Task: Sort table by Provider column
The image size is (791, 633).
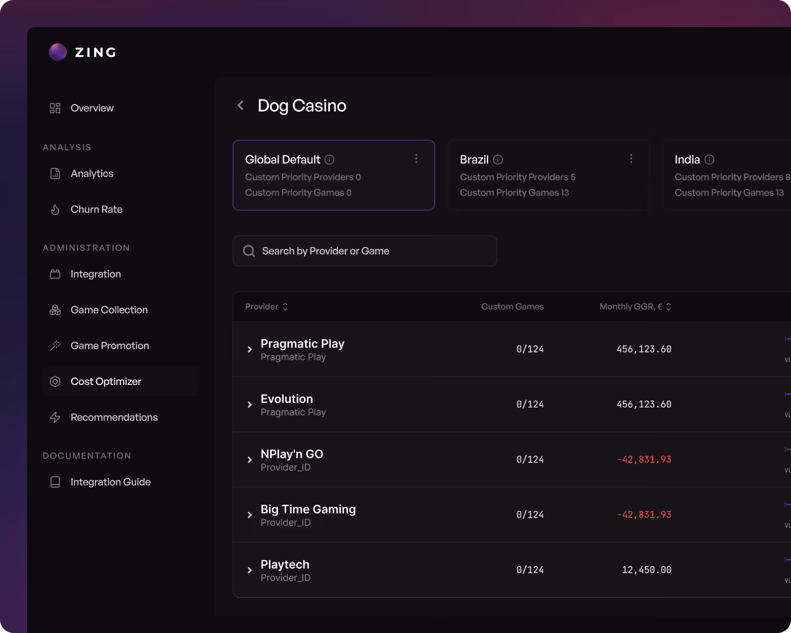Action: tap(267, 306)
